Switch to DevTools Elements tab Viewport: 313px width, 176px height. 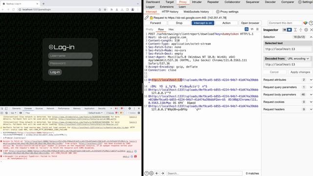(16, 109)
